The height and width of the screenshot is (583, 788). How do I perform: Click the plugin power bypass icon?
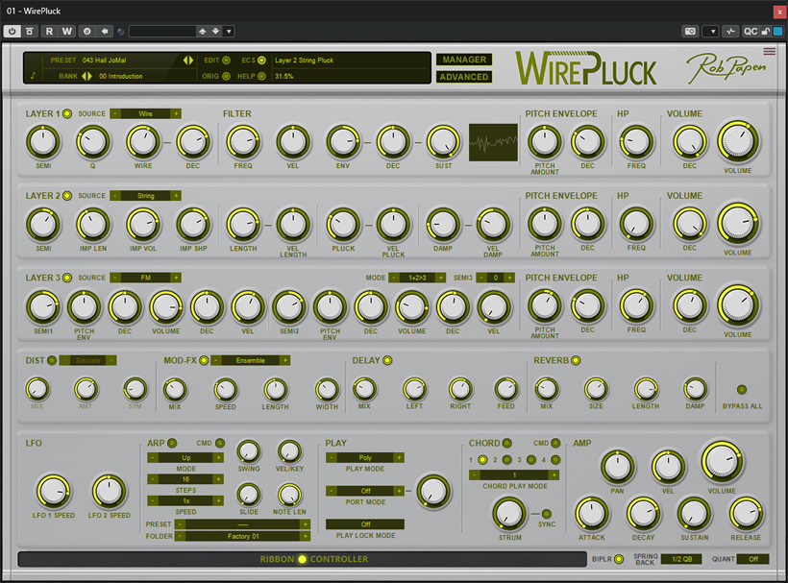click(x=12, y=31)
